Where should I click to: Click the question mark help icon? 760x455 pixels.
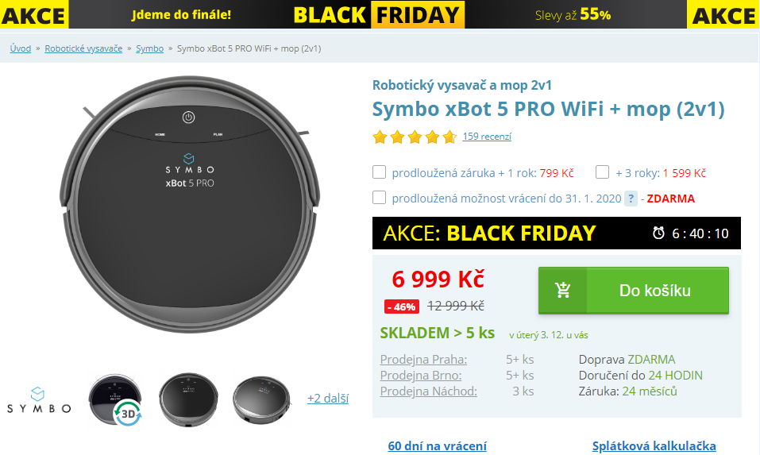(x=631, y=199)
